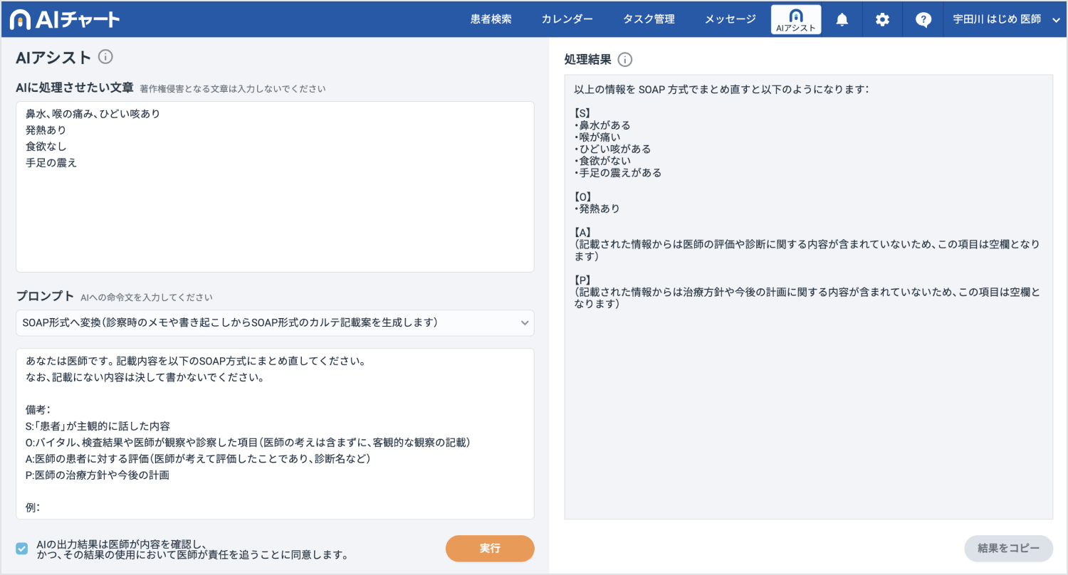This screenshot has height=575, width=1068.
Task: Open the メッセージ tab
Action: [x=731, y=20]
